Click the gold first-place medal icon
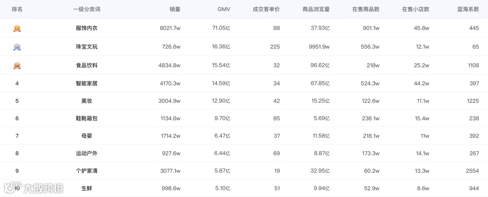 click(17, 28)
